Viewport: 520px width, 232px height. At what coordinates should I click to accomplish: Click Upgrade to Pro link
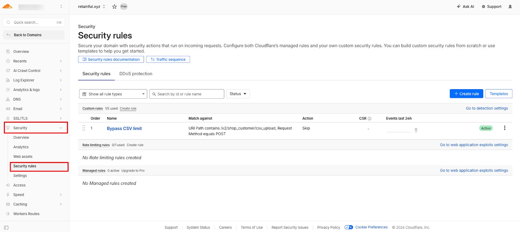click(x=133, y=171)
